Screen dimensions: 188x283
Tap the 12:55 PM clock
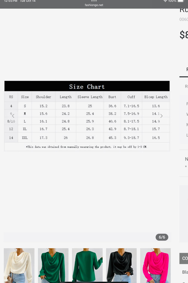[10, 1]
